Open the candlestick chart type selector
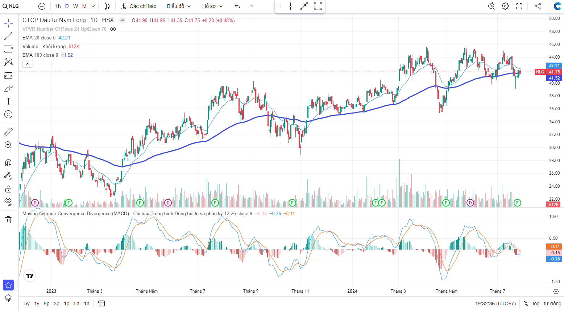This screenshot has width=564, height=310. (x=107, y=6)
